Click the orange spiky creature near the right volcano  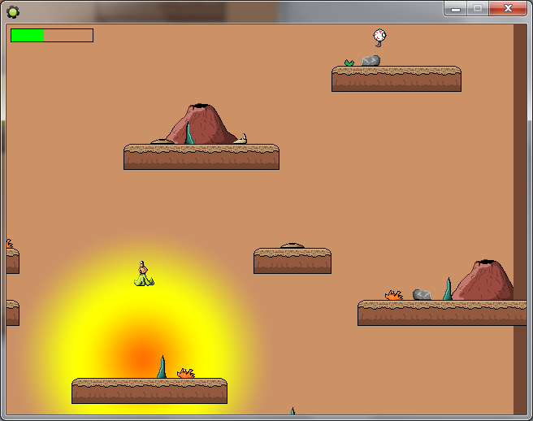point(394,296)
